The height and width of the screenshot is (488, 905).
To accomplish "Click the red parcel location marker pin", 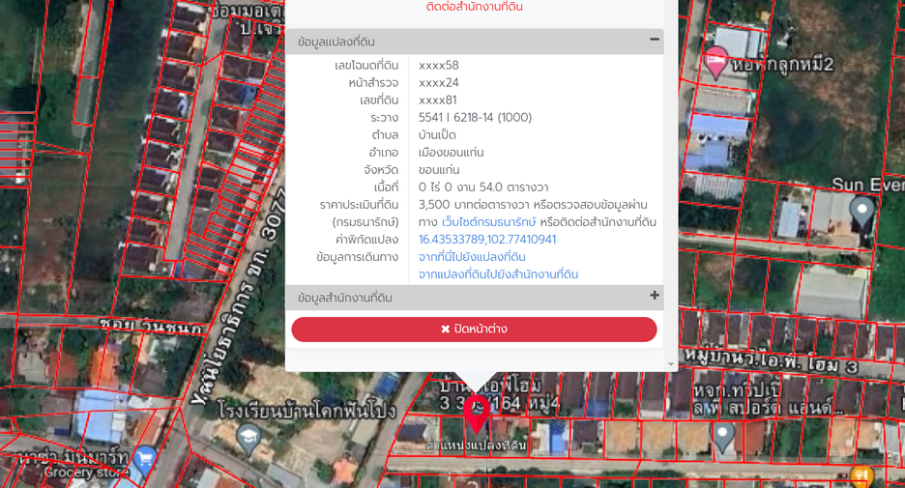I will click(476, 414).
